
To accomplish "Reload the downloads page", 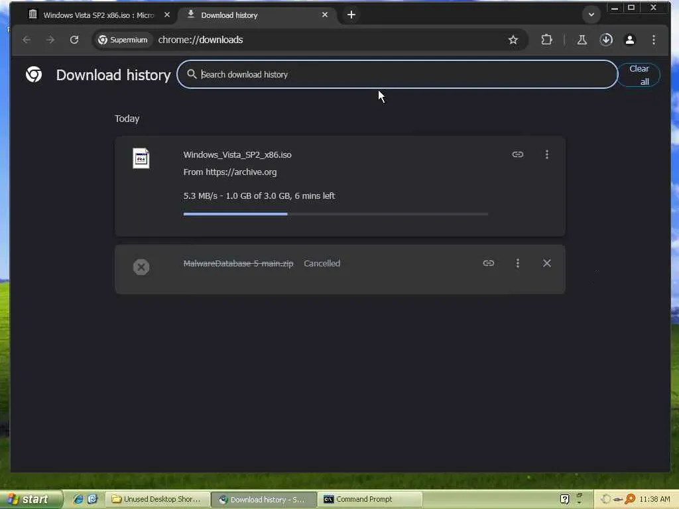I will (x=74, y=40).
